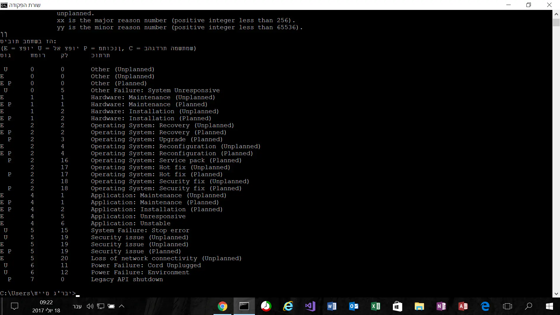
Task: Open File Explorer from the taskbar
Action: 419,306
